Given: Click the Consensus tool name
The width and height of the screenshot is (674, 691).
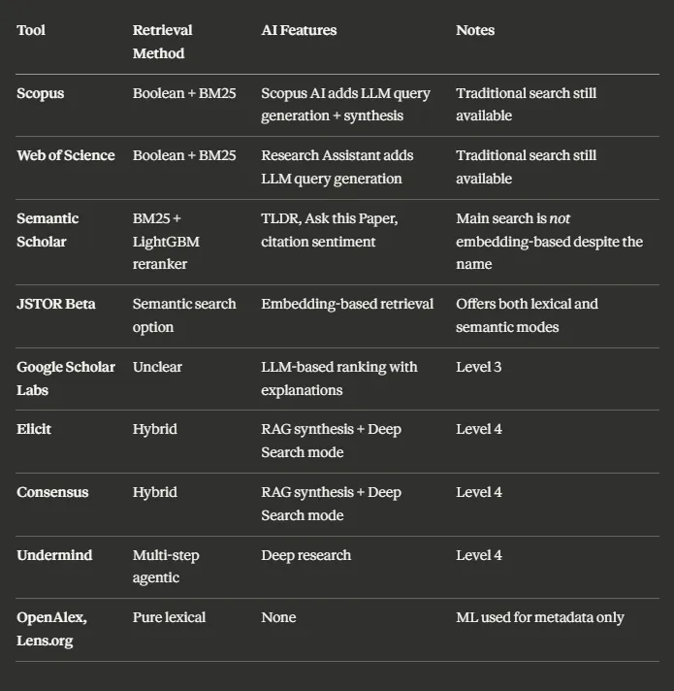Looking at the screenshot, I should tap(52, 492).
